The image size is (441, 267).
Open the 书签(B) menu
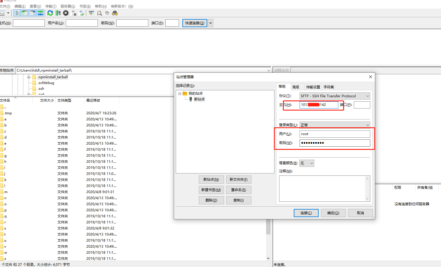pos(85,6)
